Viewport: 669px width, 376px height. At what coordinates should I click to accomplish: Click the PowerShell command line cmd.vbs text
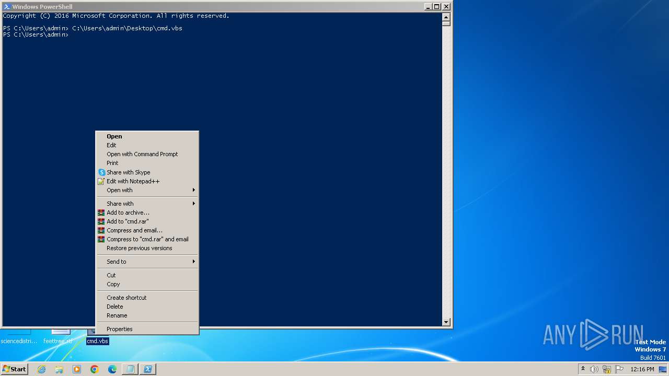[x=127, y=28]
